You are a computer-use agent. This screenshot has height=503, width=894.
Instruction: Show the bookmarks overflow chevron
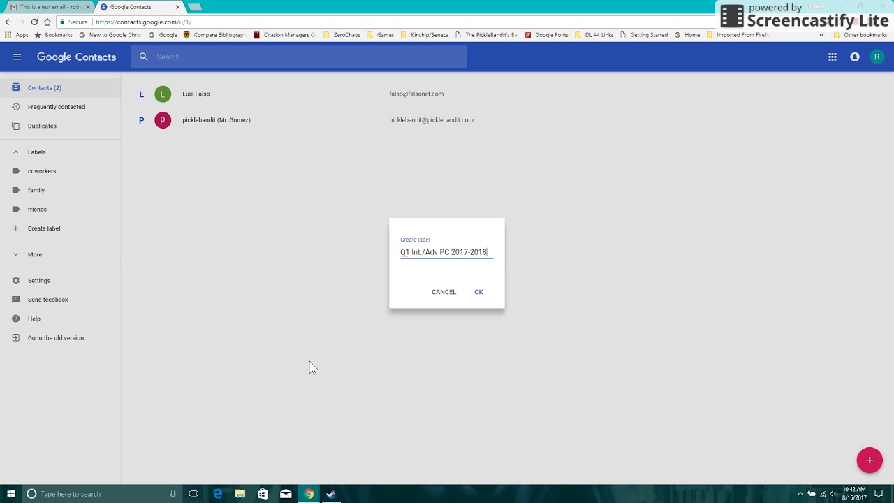[821, 35]
